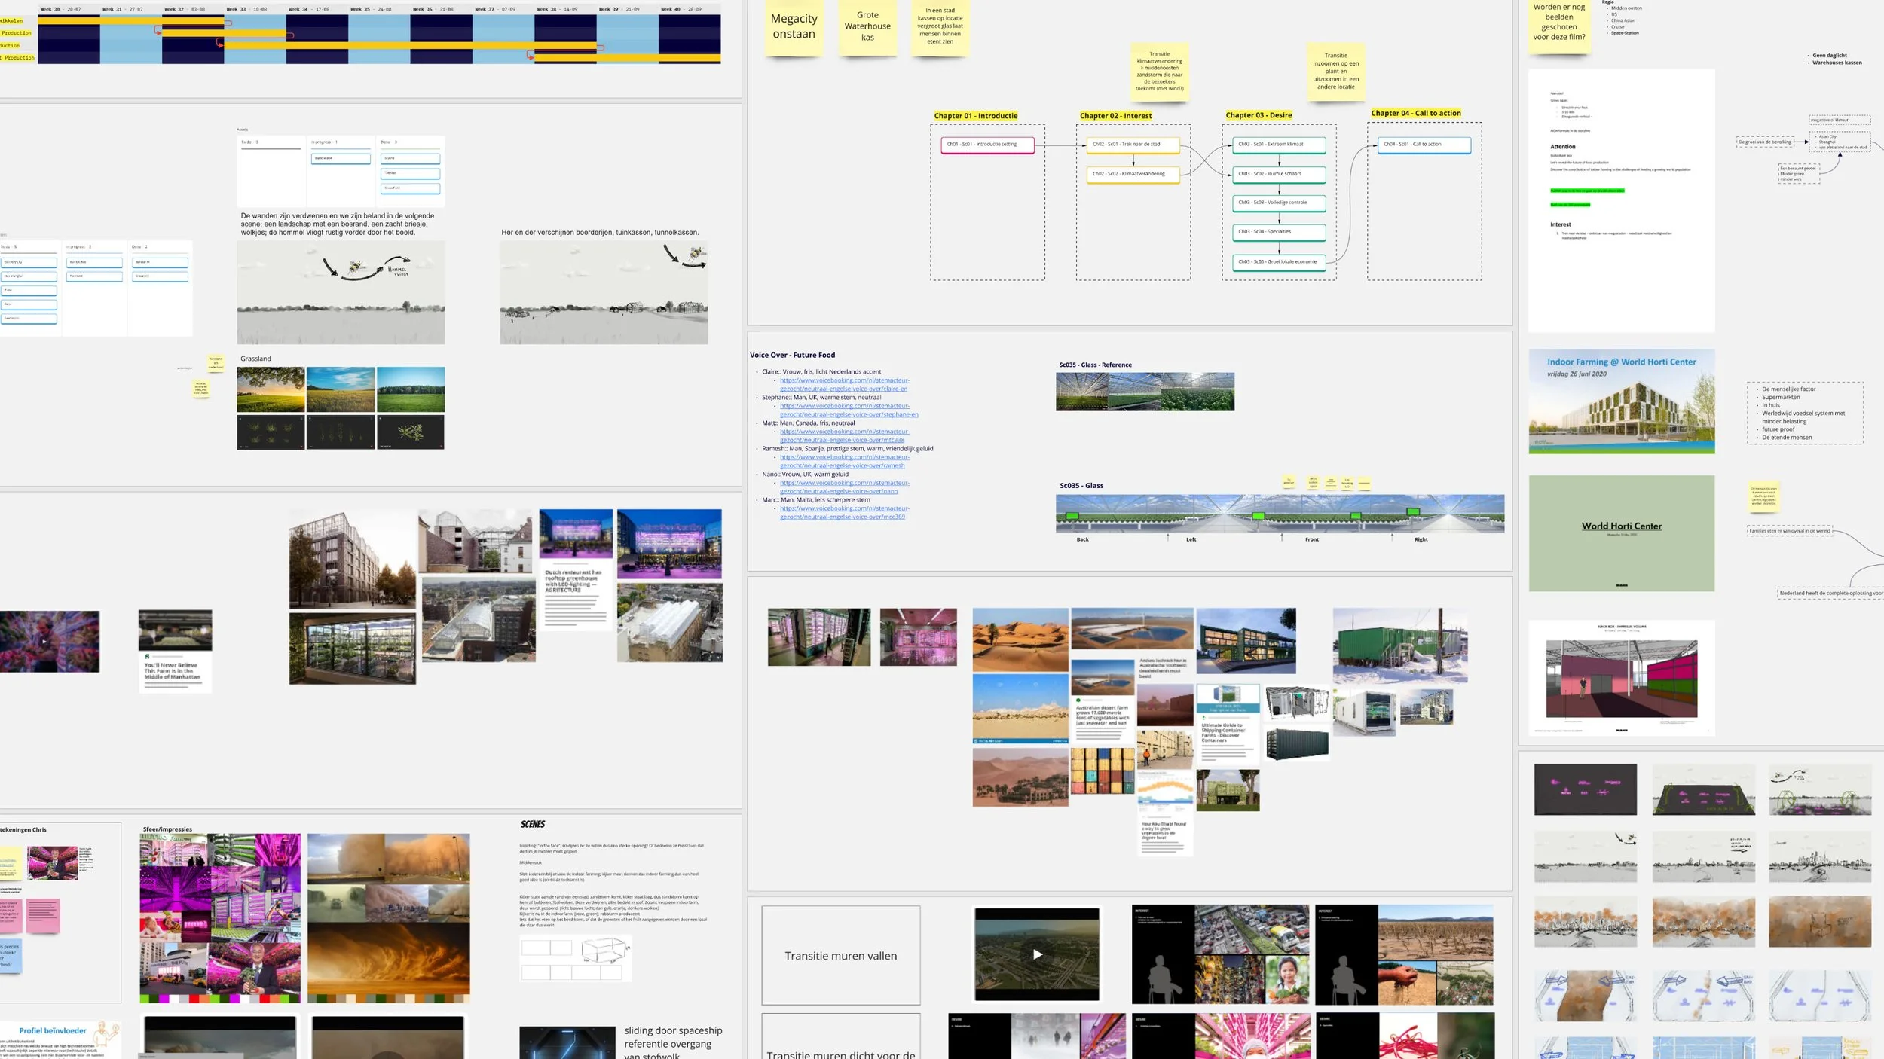Select Ch02 - Sc02 Klimaatverandering card
Viewport: 1884px width, 1059px height.
pos(1133,174)
